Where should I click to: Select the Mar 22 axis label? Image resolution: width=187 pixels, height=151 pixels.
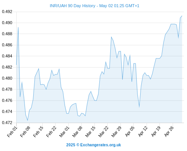click(104, 132)
